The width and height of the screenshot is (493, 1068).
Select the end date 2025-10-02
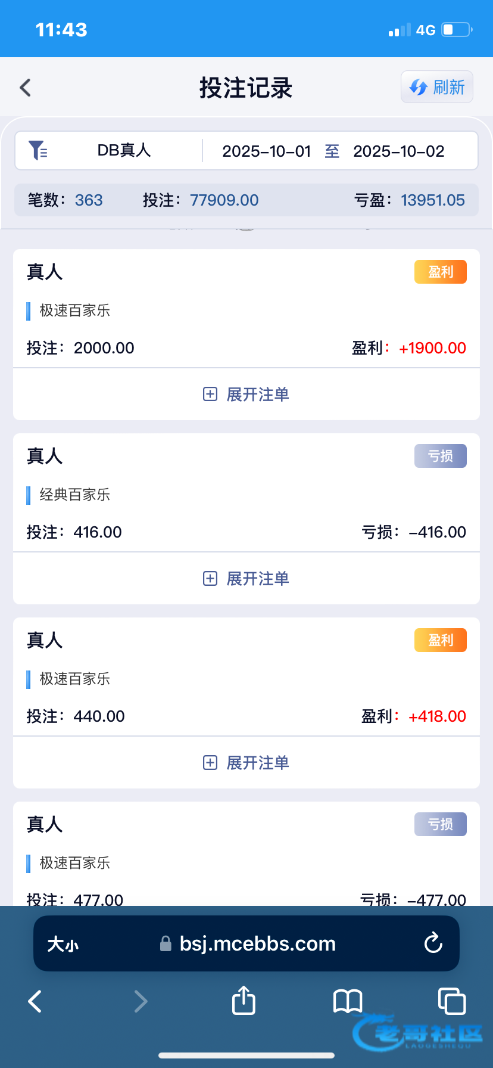tap(399, 151)
